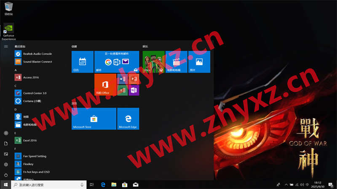Screen dimensions: 337x189
Task: Open the Movies & TV tile
Action: pos(176,62)
